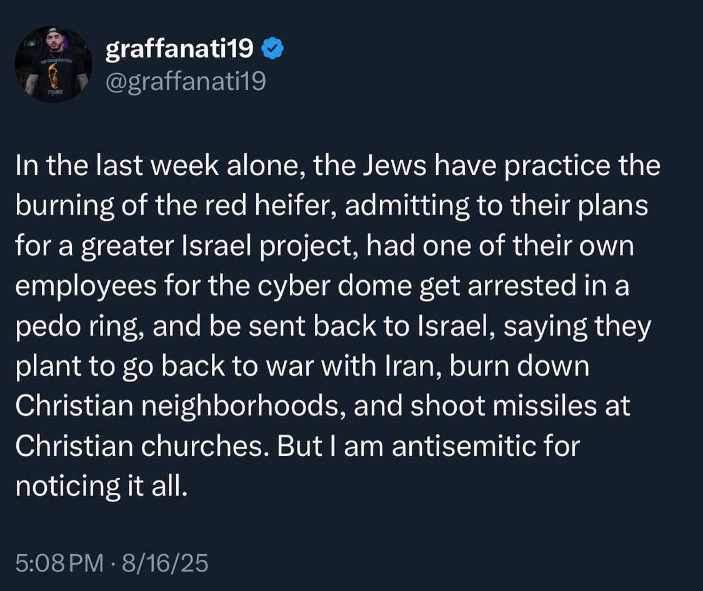This screenshot has width=703, height=591.
Task: Click the word "employees" starting the fourth line
Action: [86, 286]
